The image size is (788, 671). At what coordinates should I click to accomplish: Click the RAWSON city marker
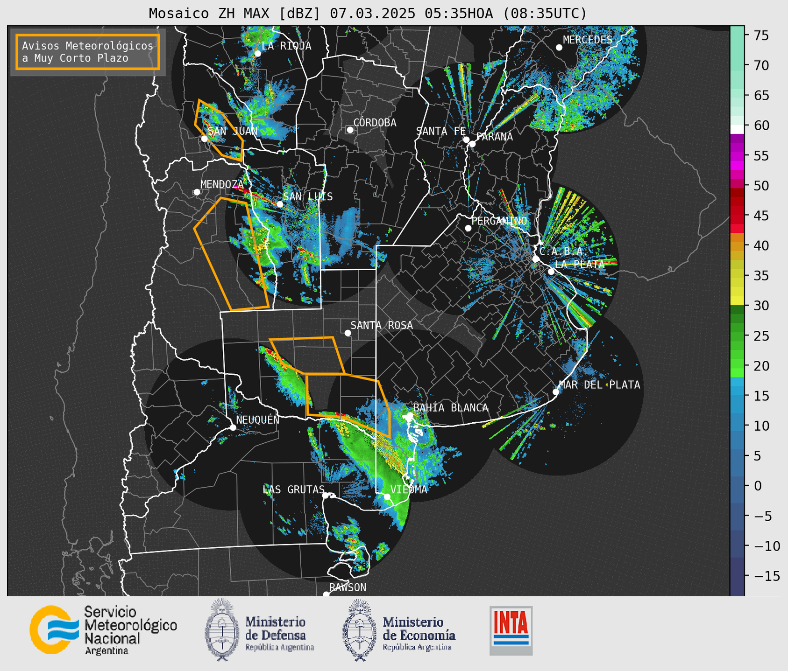click(326, 594)
